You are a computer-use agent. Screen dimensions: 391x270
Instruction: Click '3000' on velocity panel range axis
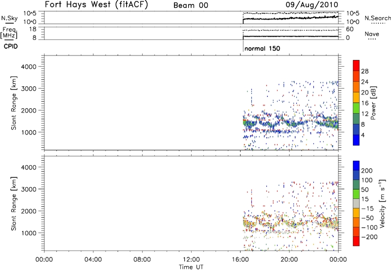pos(29,189)
